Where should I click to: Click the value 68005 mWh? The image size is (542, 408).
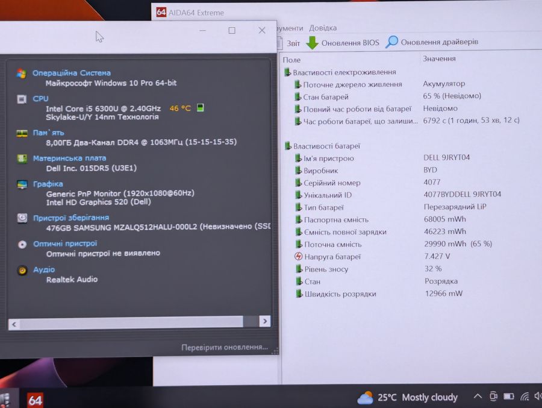click(445, 219)
